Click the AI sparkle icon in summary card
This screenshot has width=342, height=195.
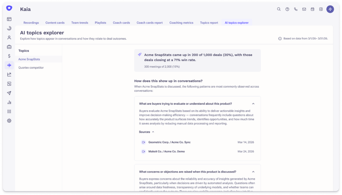[x=140, y=55]
